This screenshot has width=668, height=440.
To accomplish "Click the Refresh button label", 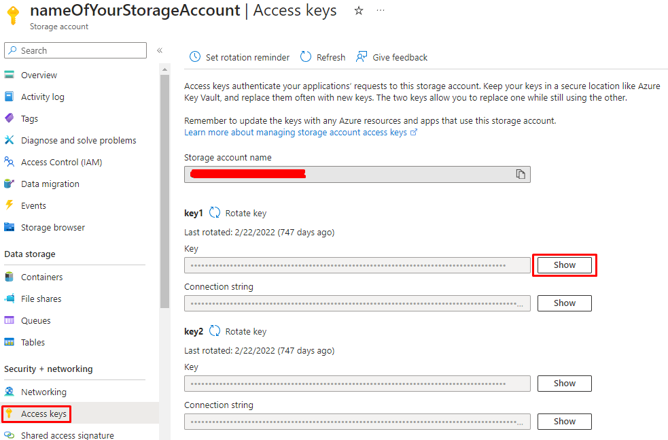I will (331, 57).
